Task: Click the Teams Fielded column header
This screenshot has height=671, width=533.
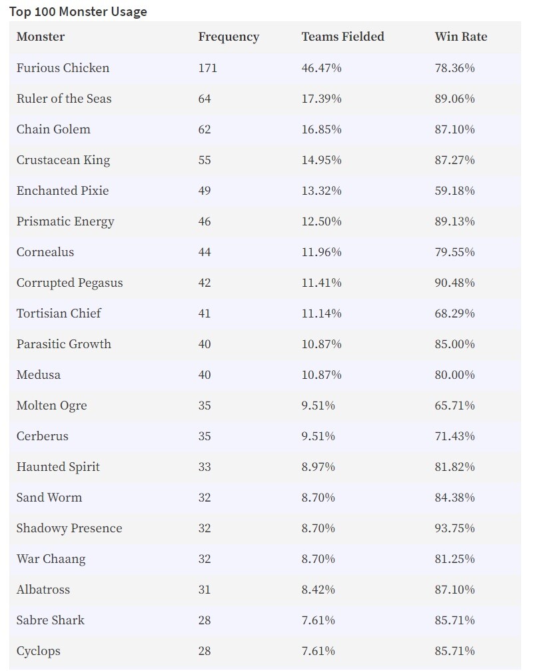Action: click(x=343, y=37)
